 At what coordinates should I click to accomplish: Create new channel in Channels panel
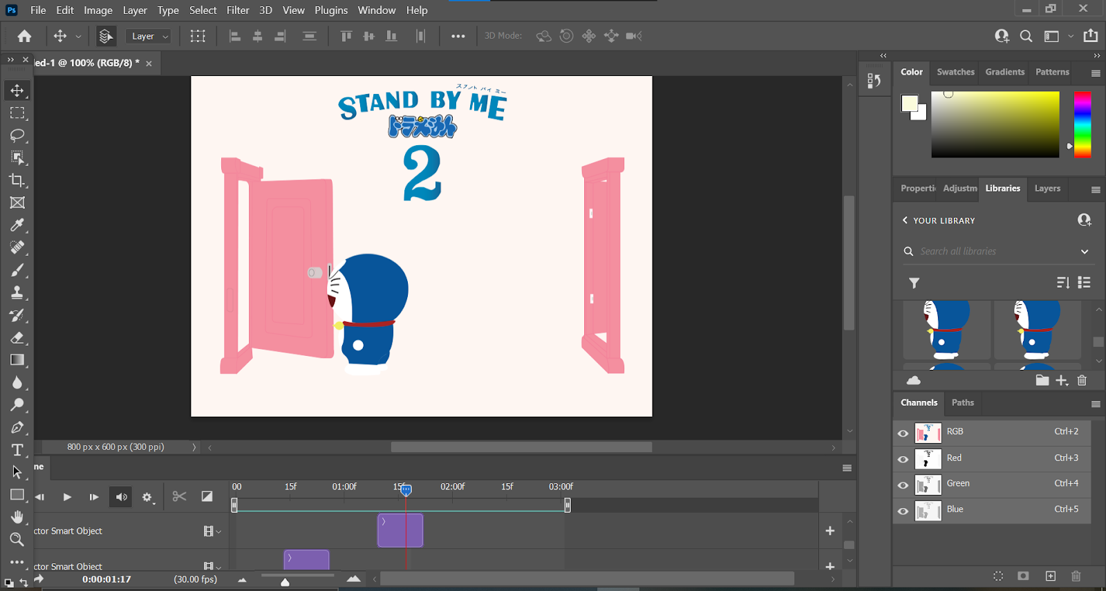(1051, 576)
